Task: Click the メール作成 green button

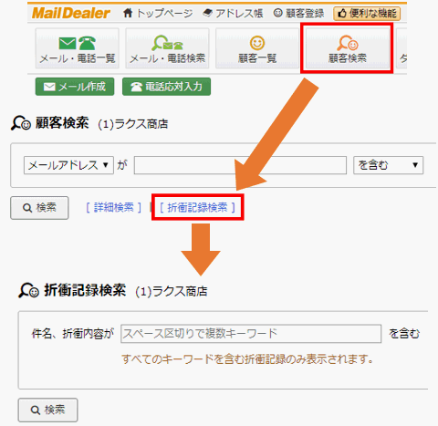Action: tap(75, 87)
